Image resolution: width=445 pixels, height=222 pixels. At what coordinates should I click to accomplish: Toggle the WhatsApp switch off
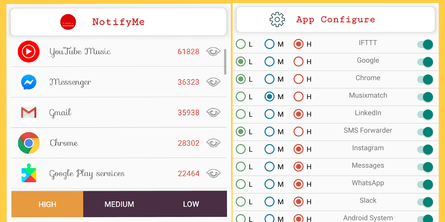pyautogui.click(x=426, y=184)
